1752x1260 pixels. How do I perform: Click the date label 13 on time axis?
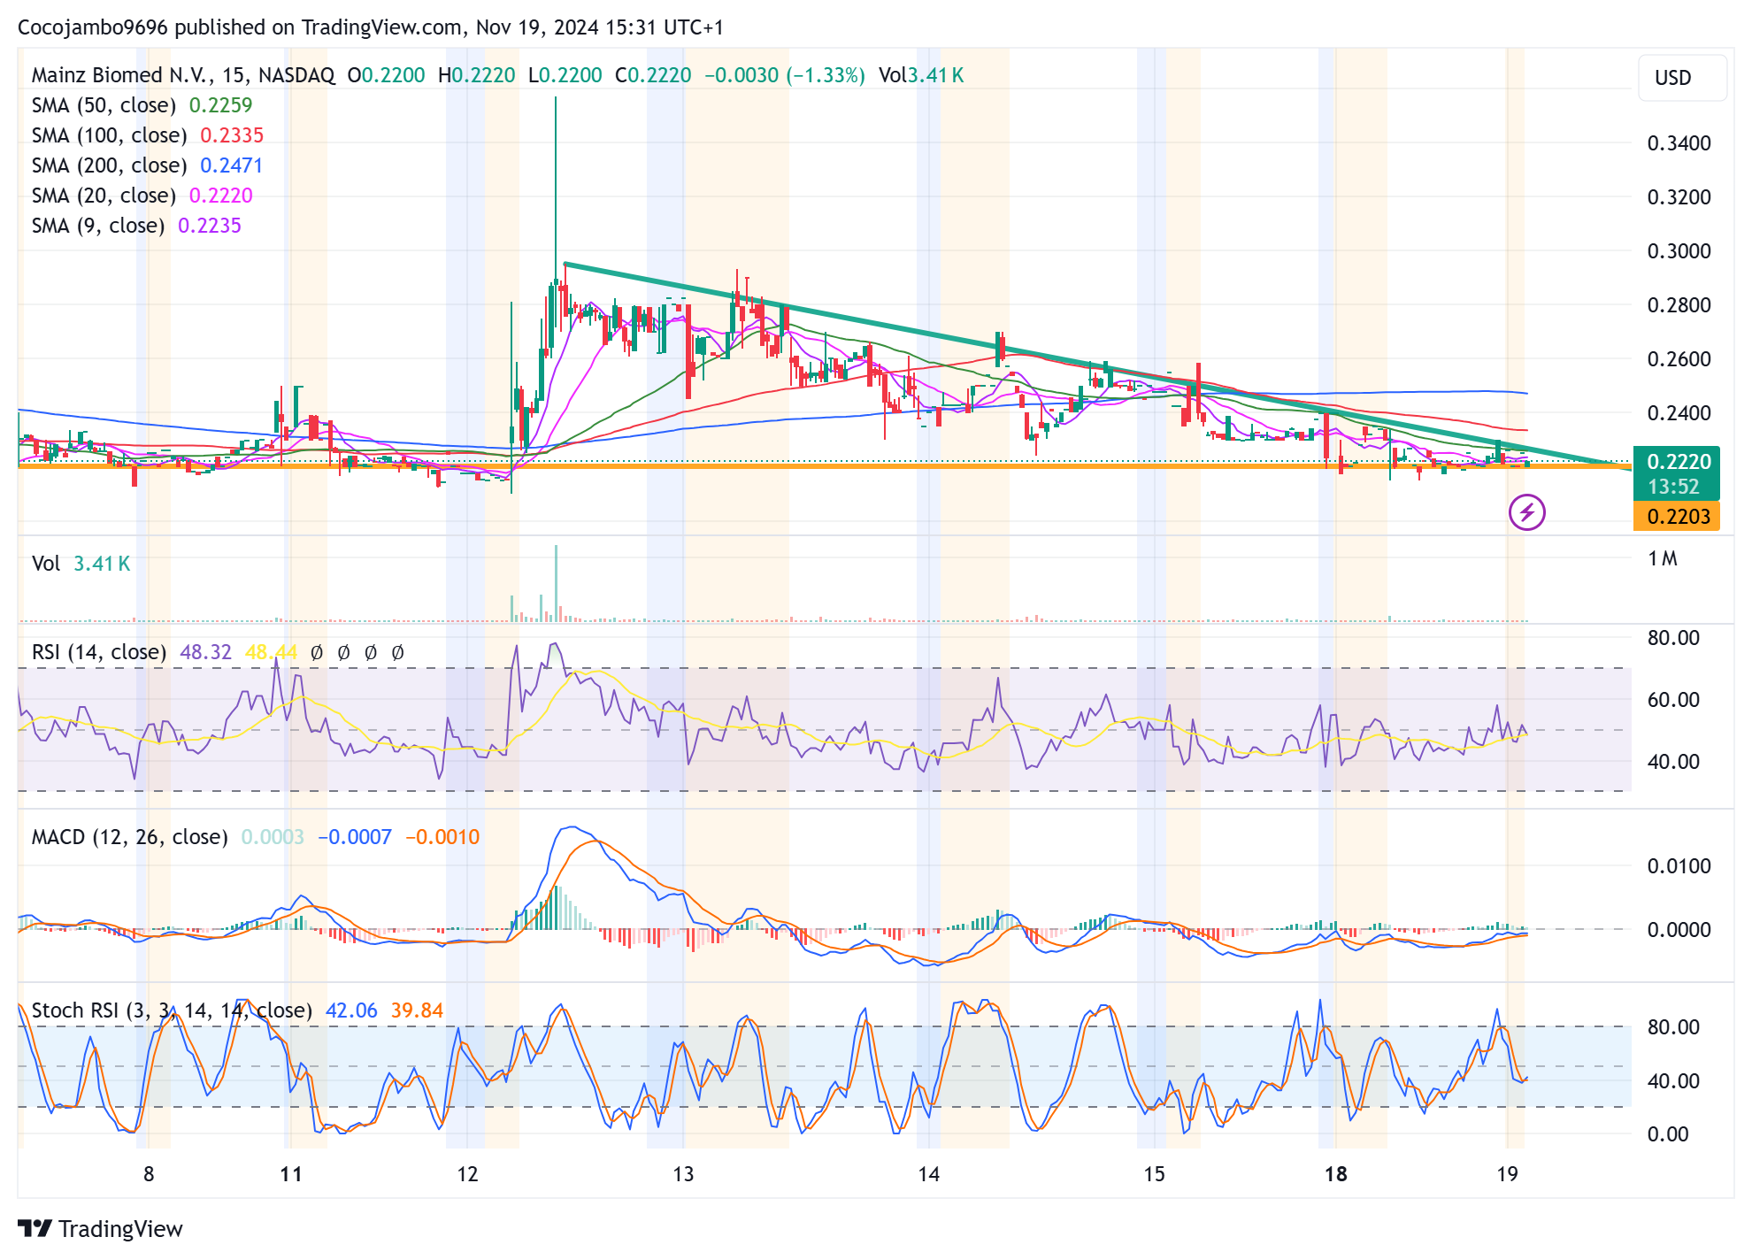(683, 1174)
